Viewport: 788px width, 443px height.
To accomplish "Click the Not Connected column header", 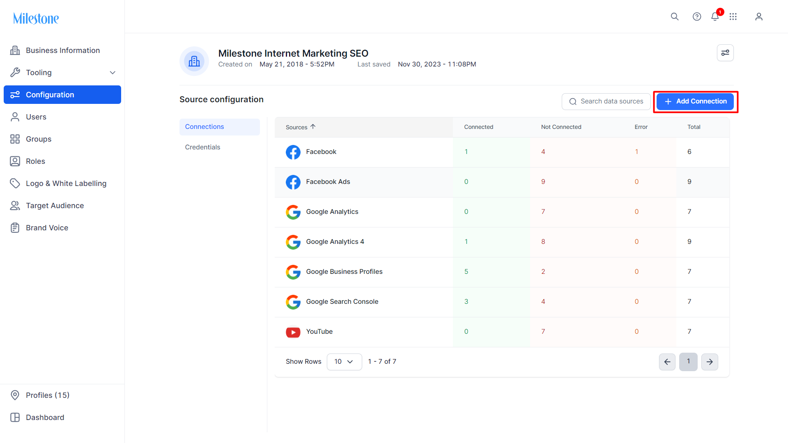I will pyautogui.click(x=561, y=127).
